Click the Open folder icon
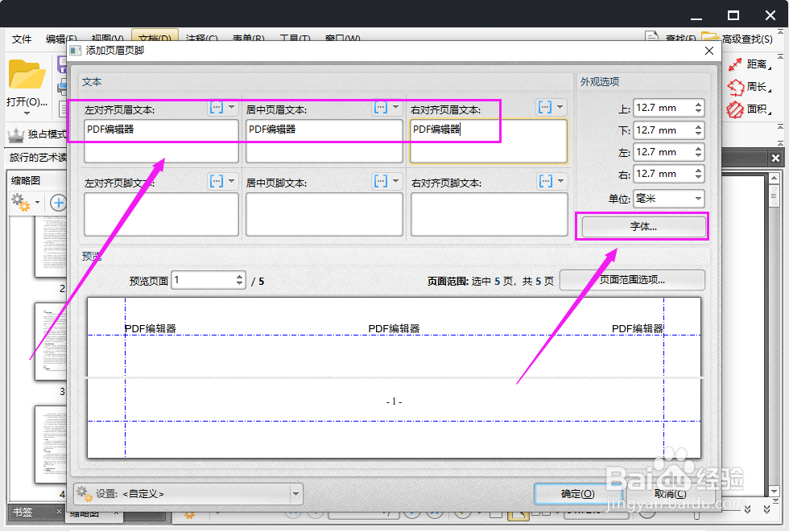Screen dimensions: 789x531 [x=27, y=74]
